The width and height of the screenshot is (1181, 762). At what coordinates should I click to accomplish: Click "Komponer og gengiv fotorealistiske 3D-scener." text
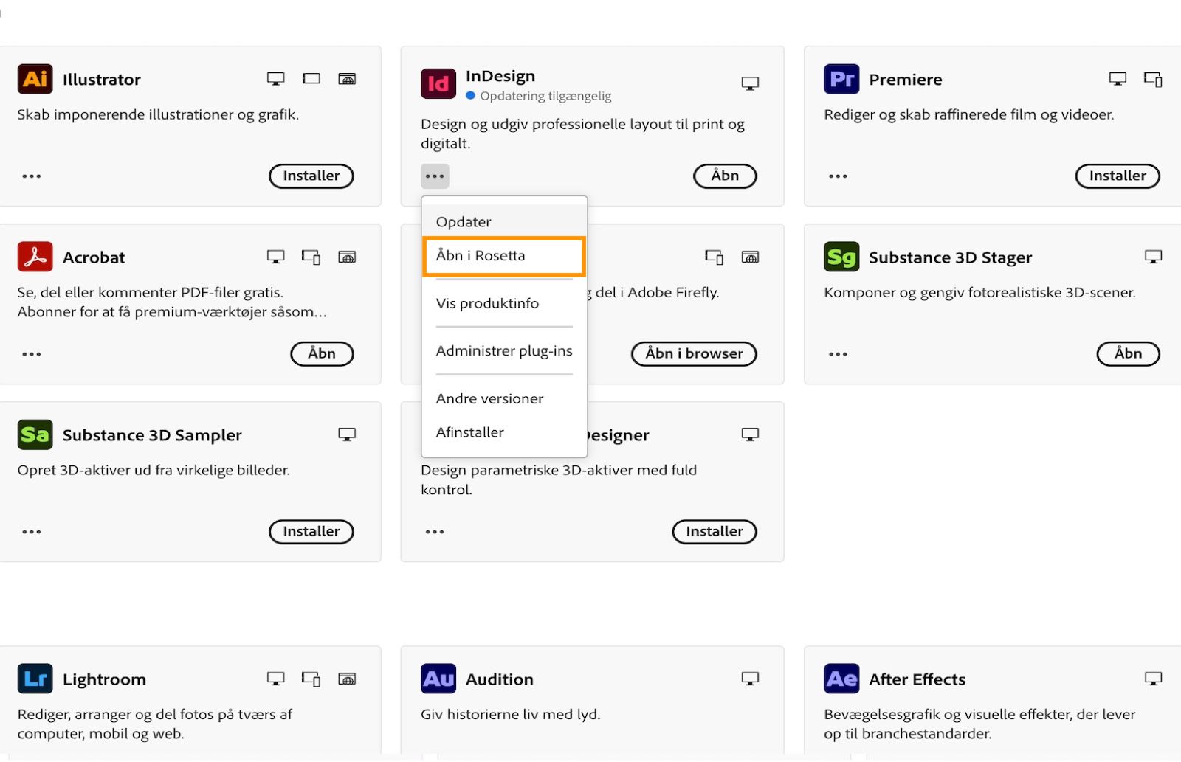979,292
